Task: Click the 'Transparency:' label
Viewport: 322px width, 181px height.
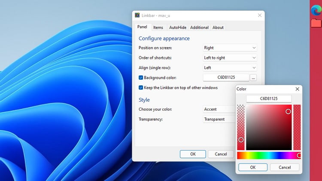Action: coord(151,119)
